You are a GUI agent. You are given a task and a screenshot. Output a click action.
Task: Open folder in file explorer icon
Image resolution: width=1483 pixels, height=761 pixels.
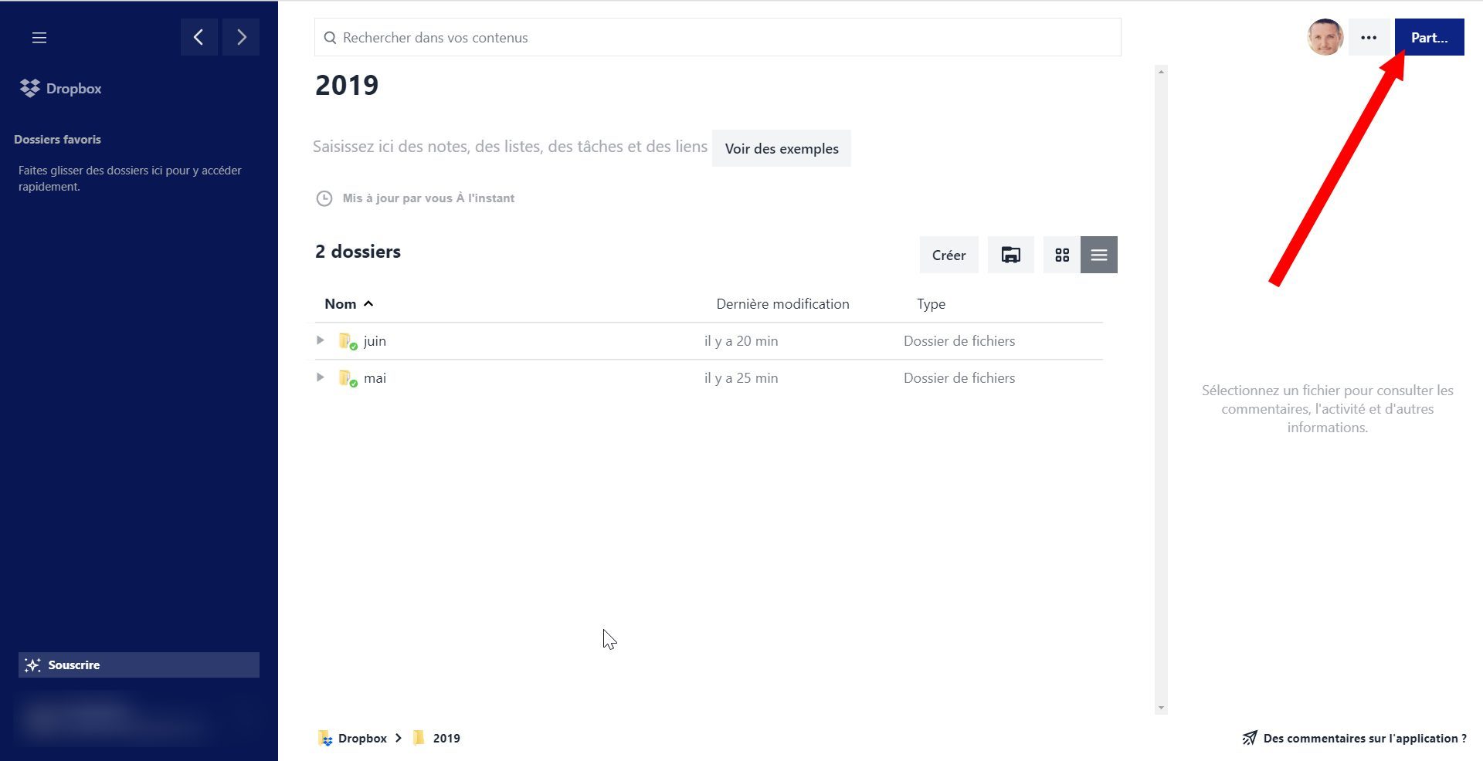(1010, 255)
